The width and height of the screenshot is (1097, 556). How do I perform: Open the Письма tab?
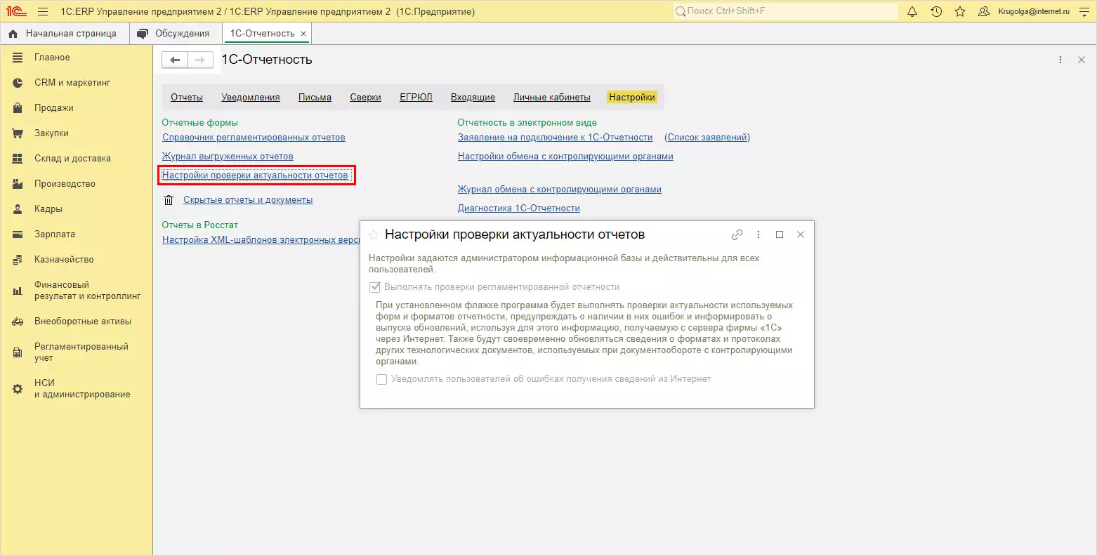click(x=315, y=98)
